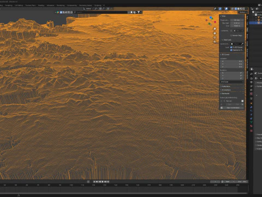Click the timeline Start frame field

point(229,182)
